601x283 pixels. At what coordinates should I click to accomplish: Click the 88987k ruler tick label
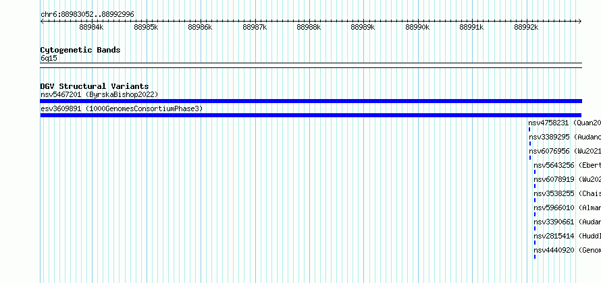coord(255,27)
